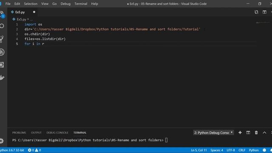This screenshot has height=153, width=272.
Task: Click the terminal prompt input area
Action: tap(166, 140)
